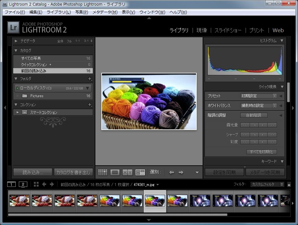Open Compare view with the XY icon
The width and height of the screenshot is (298, 225).
[x=127, y=172]
